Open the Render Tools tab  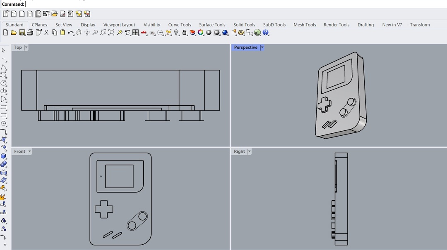pos(336,25)
